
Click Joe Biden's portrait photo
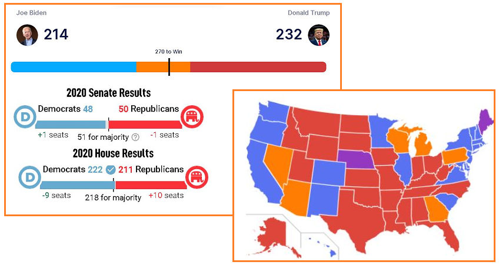coord(27,35)
